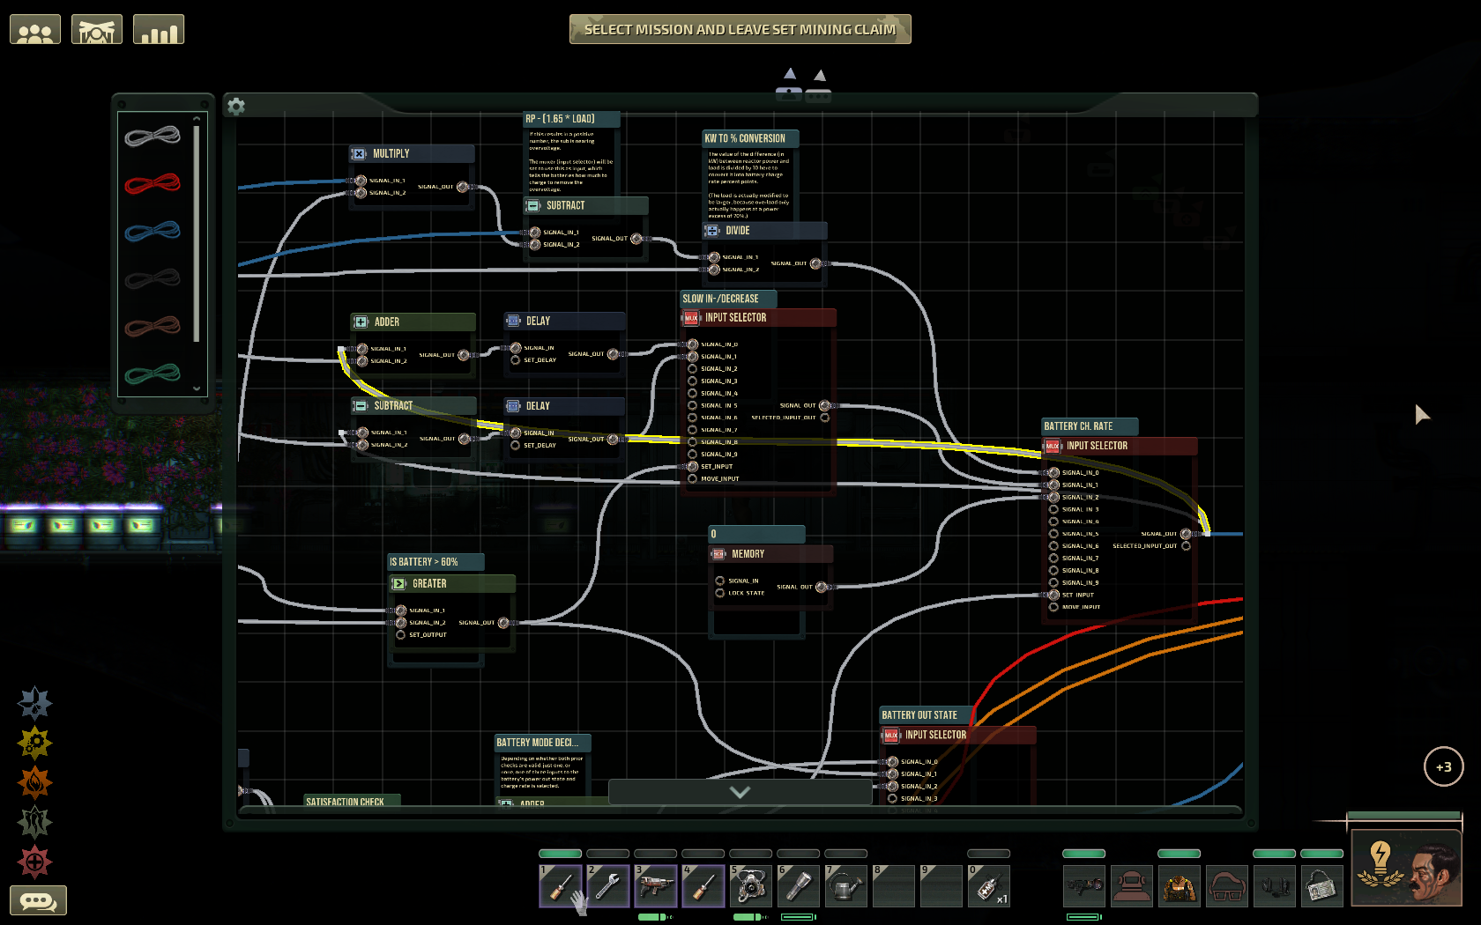Click the blue-grey star talent icon
Viewport: 1481px width, 925px height.
35,703
